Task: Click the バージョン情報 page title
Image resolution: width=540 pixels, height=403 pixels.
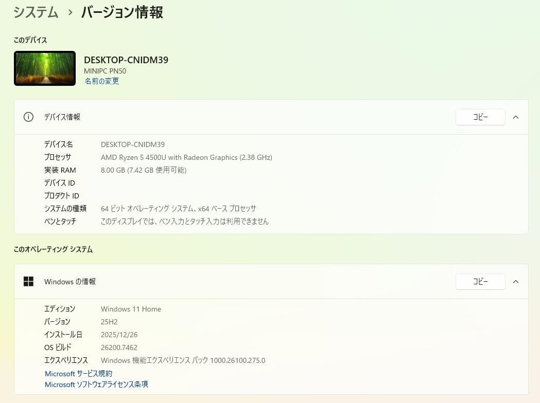Action: tap(122, 12)
